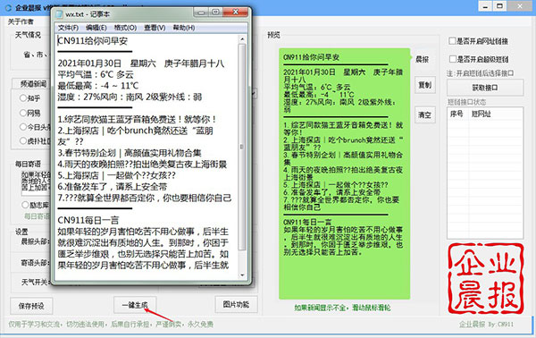Click the Notepad wx.txt title icon
536x338 pixels.
point(60,14)
